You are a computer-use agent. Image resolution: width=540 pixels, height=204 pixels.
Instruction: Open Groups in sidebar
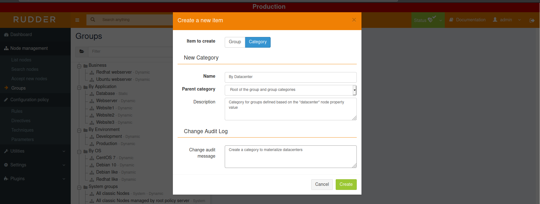(x=19, y=88)
